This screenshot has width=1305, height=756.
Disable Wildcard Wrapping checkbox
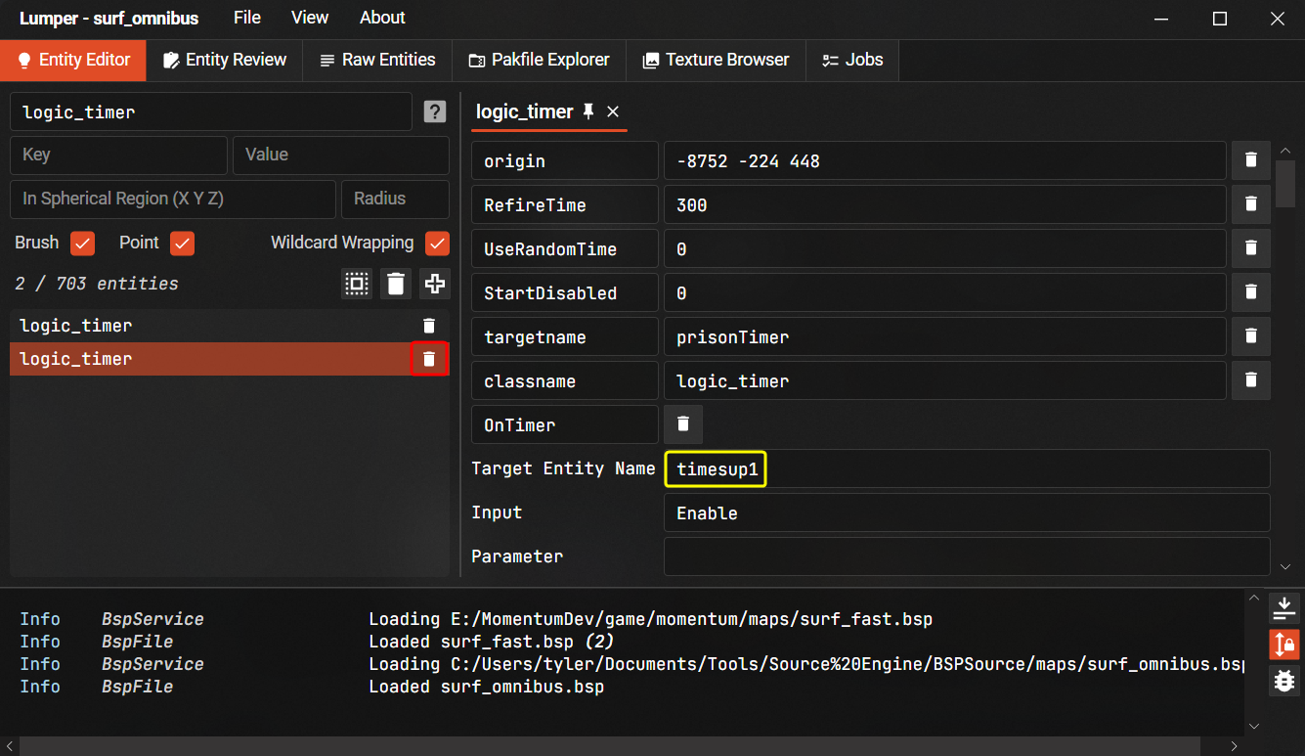[437, 243]
